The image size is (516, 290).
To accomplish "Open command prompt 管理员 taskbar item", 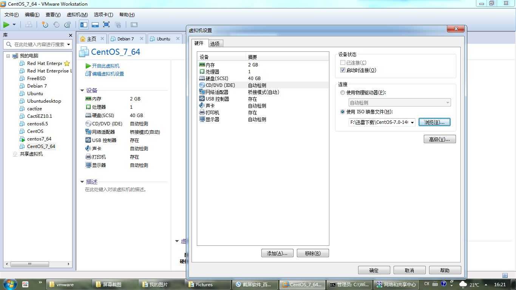I will [349, 284].
